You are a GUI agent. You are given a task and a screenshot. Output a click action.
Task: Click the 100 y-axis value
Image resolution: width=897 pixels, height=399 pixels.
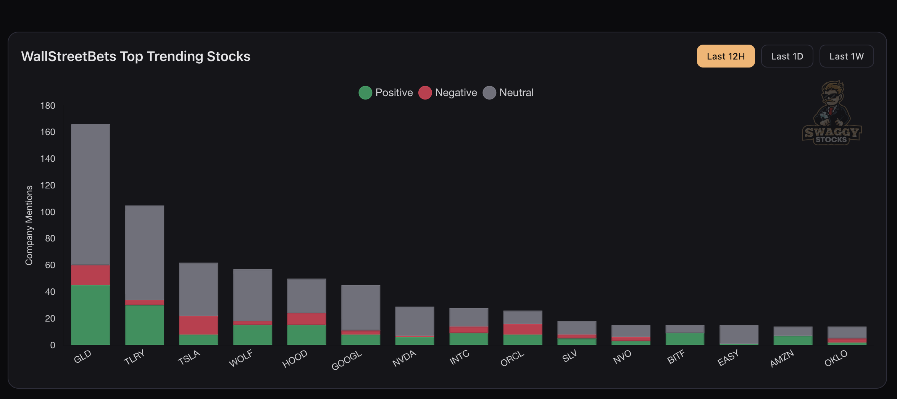[x=48, y=212]
